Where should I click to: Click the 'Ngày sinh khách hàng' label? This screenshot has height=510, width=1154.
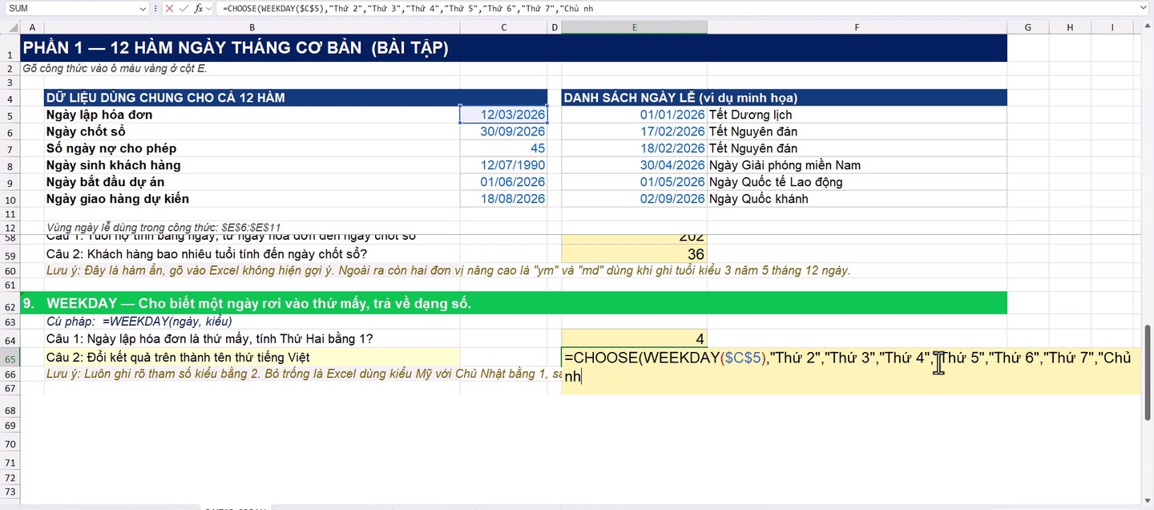tap(113, 165)
